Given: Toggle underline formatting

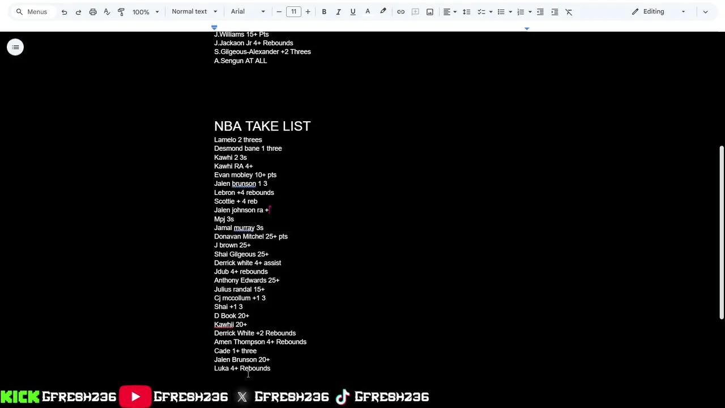Looking at the screenshot, I should click(352, 11).
